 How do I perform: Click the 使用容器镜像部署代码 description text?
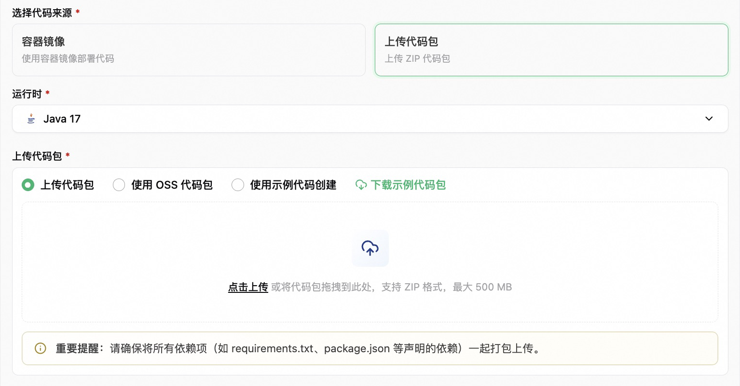[68, 59]
